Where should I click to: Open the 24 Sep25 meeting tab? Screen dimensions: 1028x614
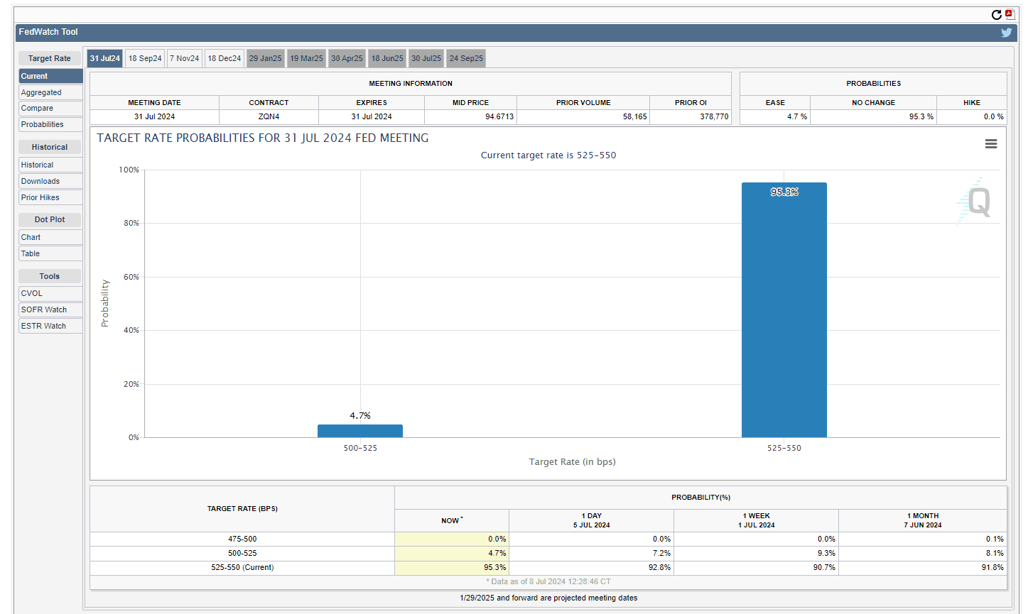click(466, 58)
